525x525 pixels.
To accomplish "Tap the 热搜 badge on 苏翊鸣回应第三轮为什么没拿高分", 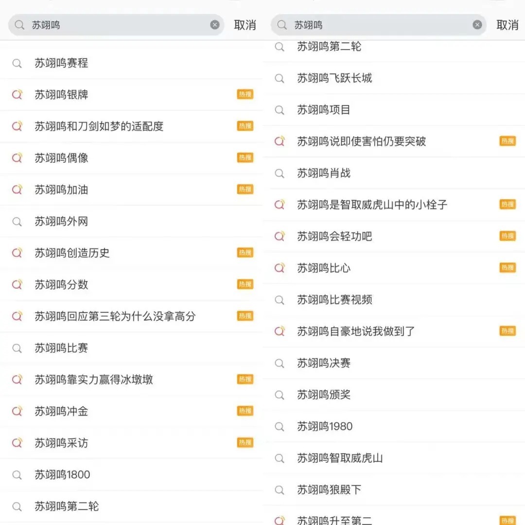I will (245, 316).
